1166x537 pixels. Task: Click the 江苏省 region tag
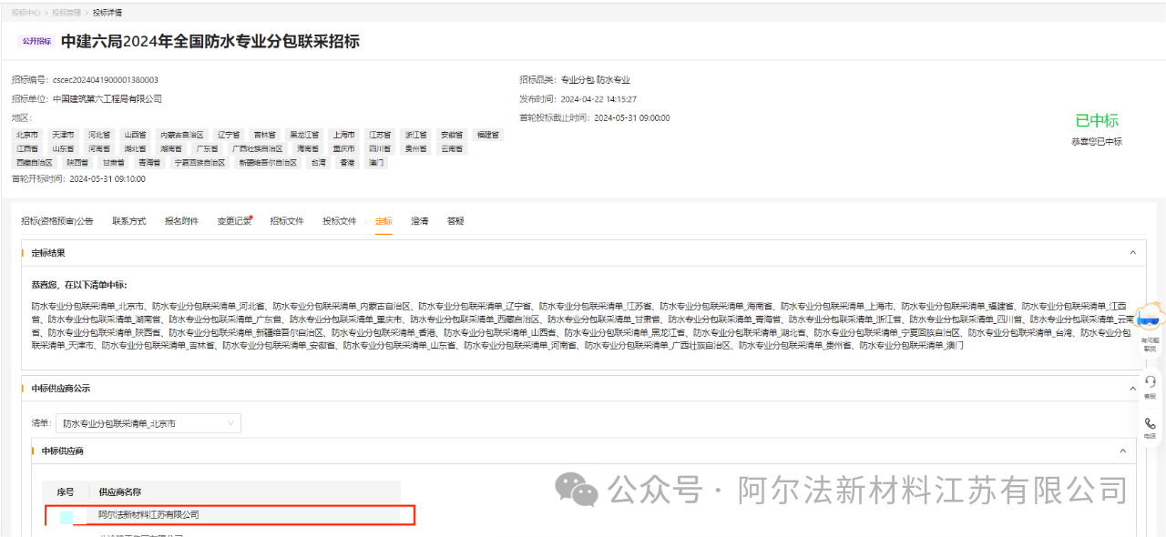380,135
